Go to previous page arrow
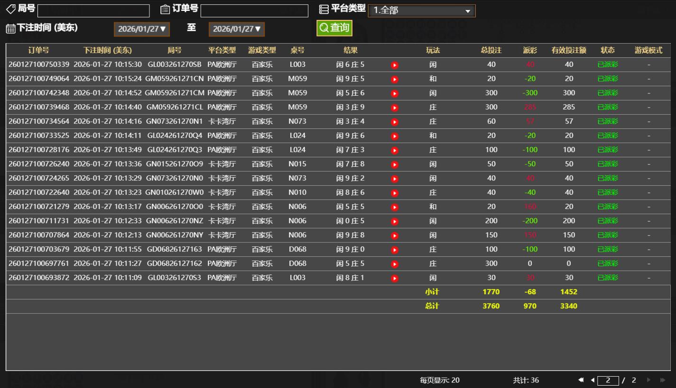The height and width of the screenshot is (388, 676). (592, 380)
